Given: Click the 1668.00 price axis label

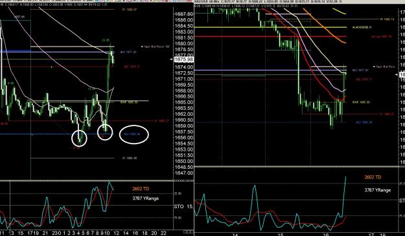Looking at the screenshot, I should (x=184, y=91).
